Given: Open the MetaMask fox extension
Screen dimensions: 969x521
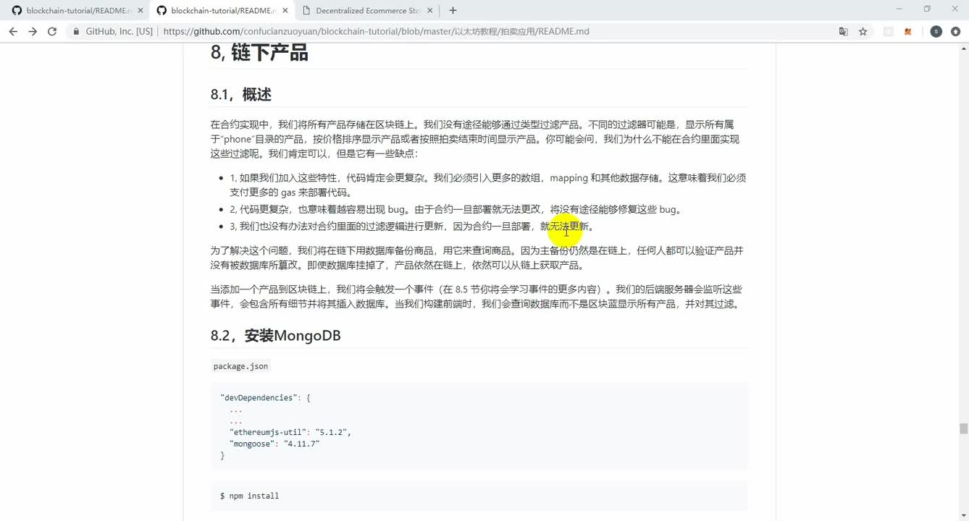Looking at the screenshot, I should tap(908, 32).
